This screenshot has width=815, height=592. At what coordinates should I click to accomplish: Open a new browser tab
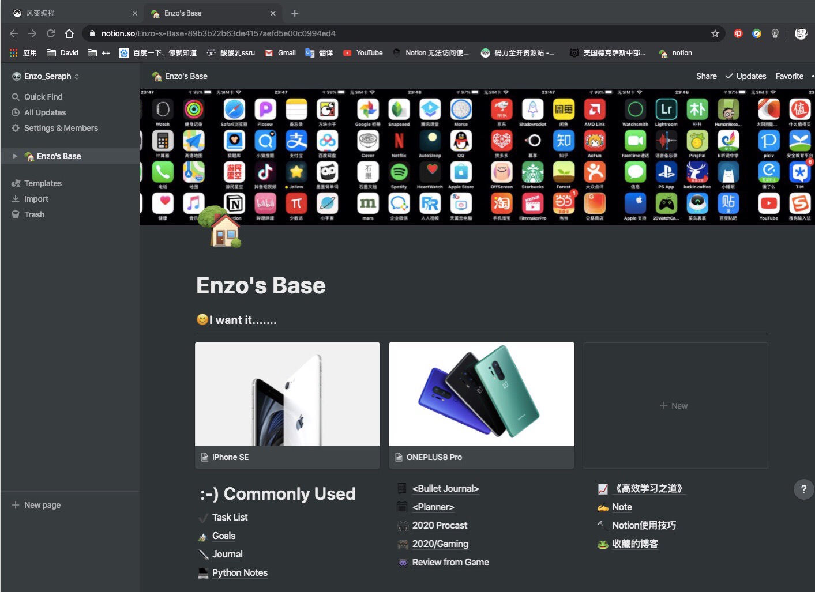point(295,13)
